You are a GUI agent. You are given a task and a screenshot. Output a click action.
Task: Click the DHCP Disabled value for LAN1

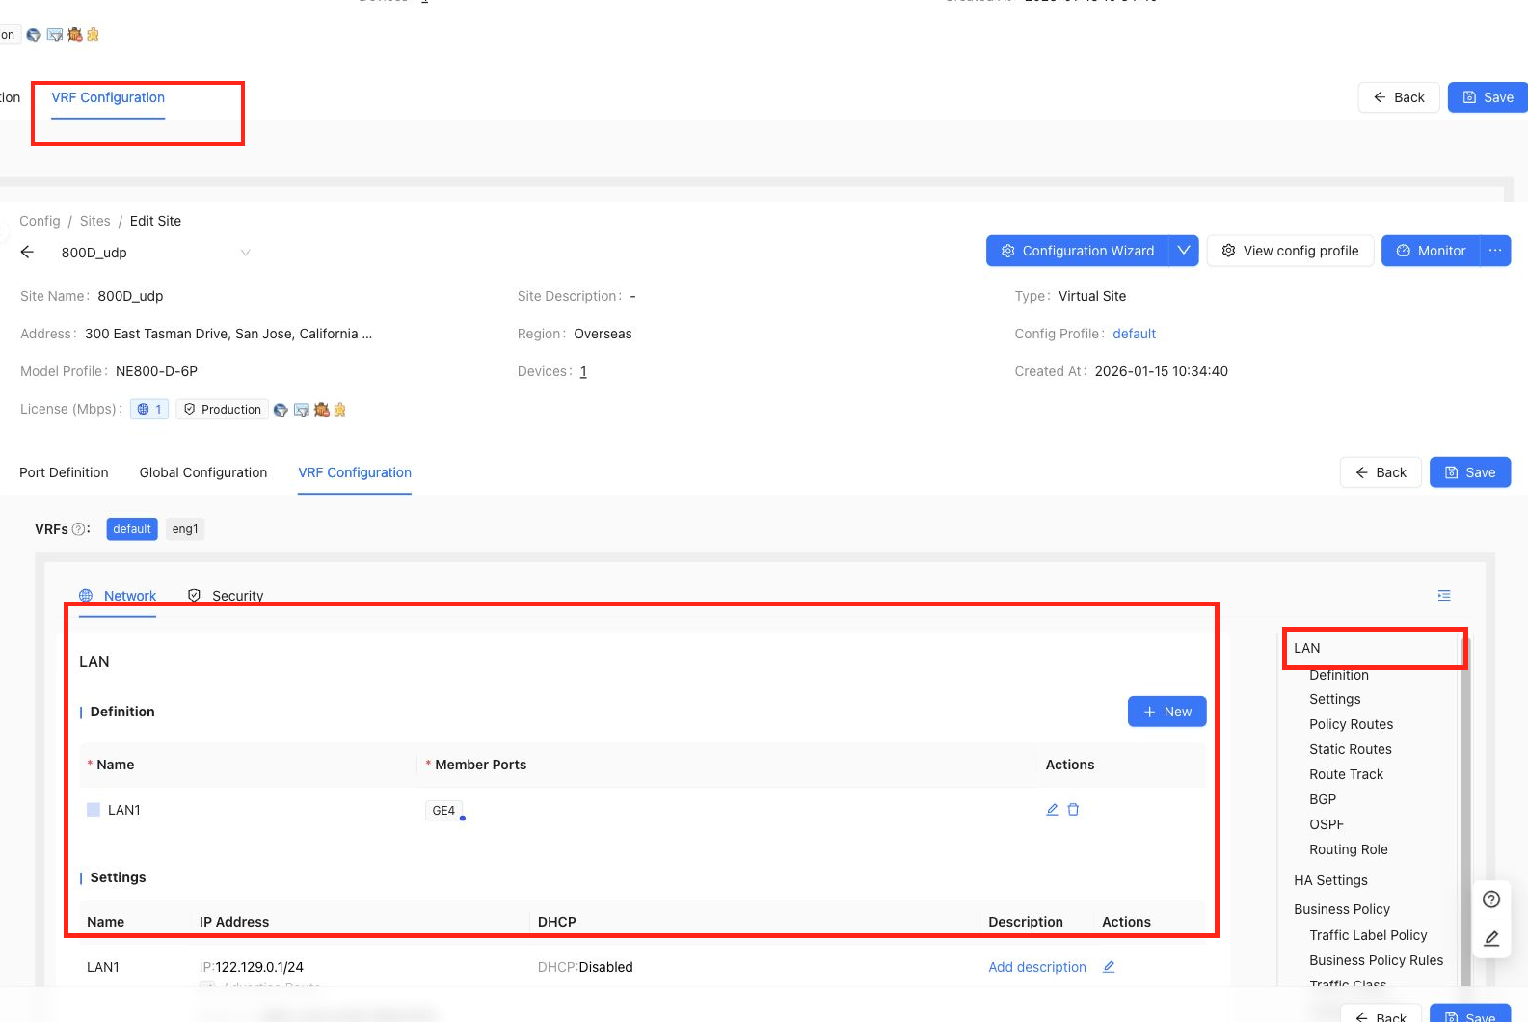(605, 967)
